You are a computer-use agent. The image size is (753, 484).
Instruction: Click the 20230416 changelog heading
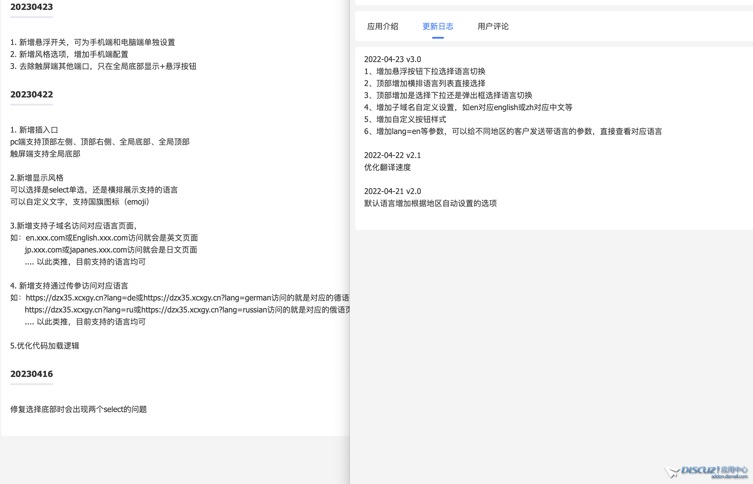(31, 374)
